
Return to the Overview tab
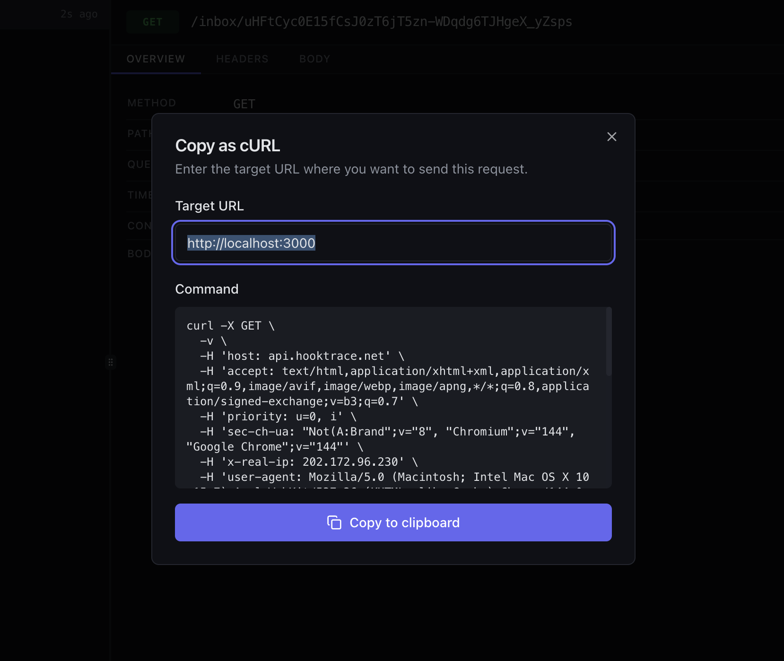(156, 59)
